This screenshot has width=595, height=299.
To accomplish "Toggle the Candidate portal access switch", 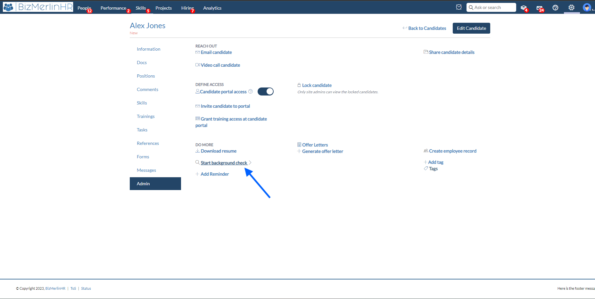I will click(x=266, y=92).
